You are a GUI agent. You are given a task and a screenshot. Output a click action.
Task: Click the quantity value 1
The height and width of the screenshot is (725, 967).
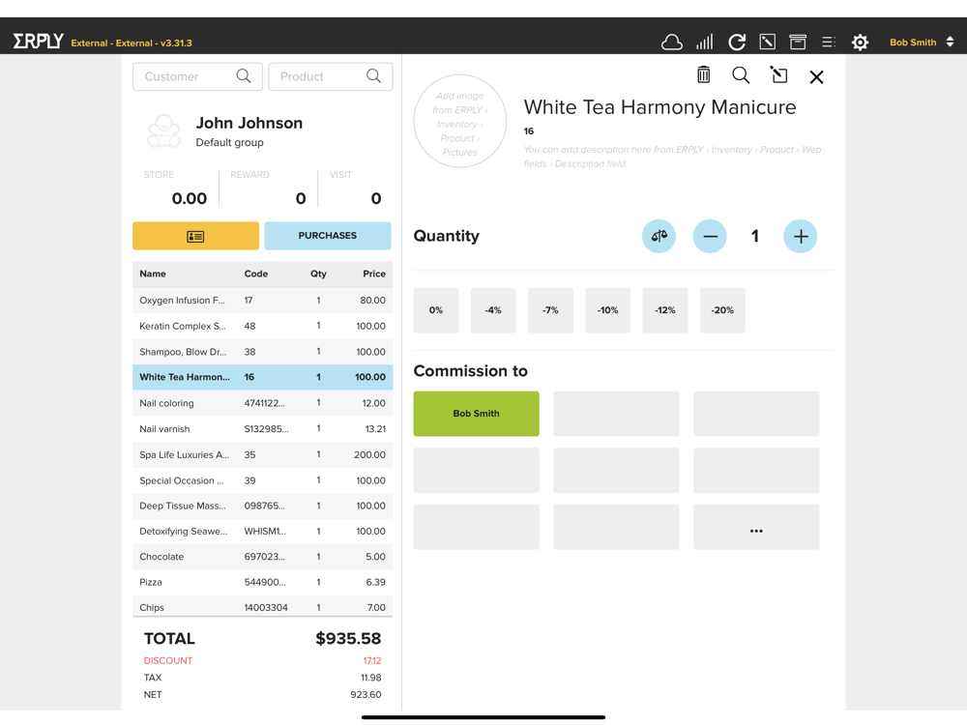[755, 236]
